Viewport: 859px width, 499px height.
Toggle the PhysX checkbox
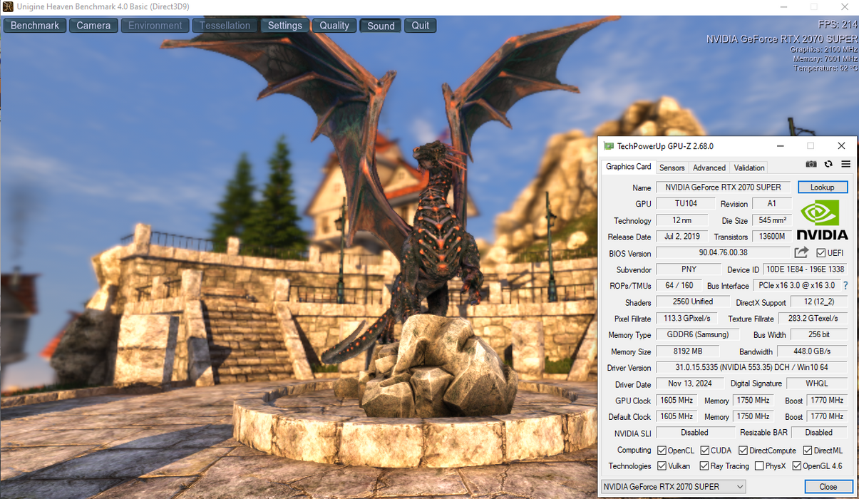click(759, 466)
